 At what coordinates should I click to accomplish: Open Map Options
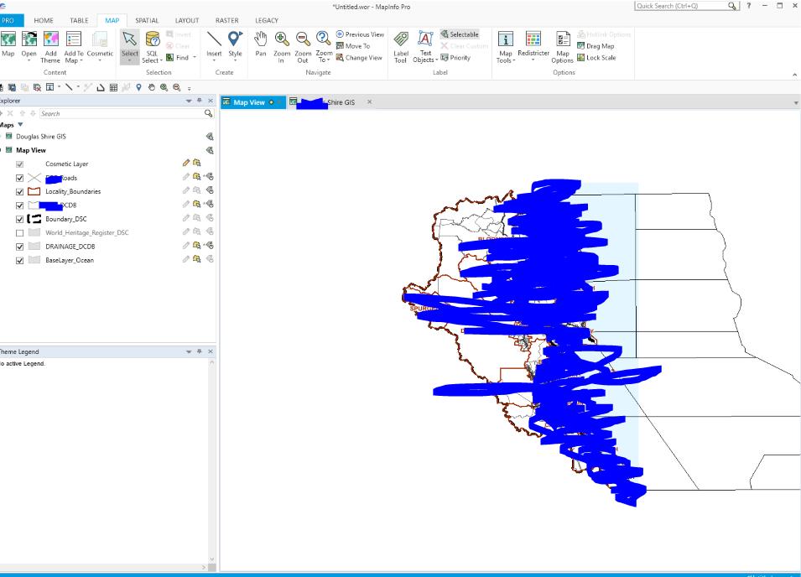point(563,47)
